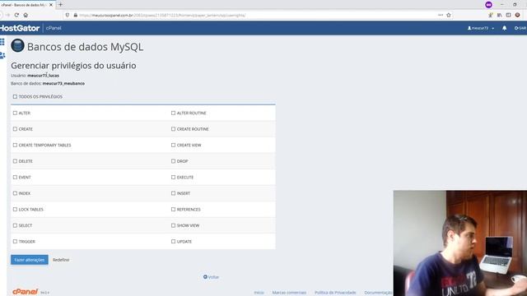This screenshot has width=527, height=296.
Task: Open a new browser tab
Action: click(60, 5)
